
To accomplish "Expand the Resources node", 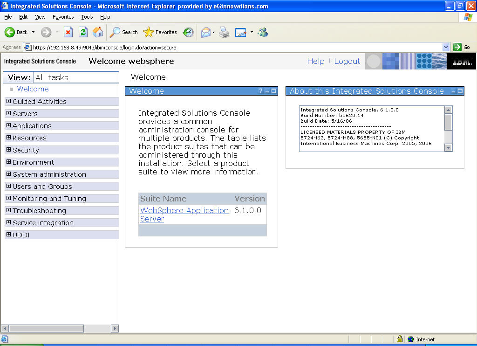I will pyautogui.click(x=8, y=138).
